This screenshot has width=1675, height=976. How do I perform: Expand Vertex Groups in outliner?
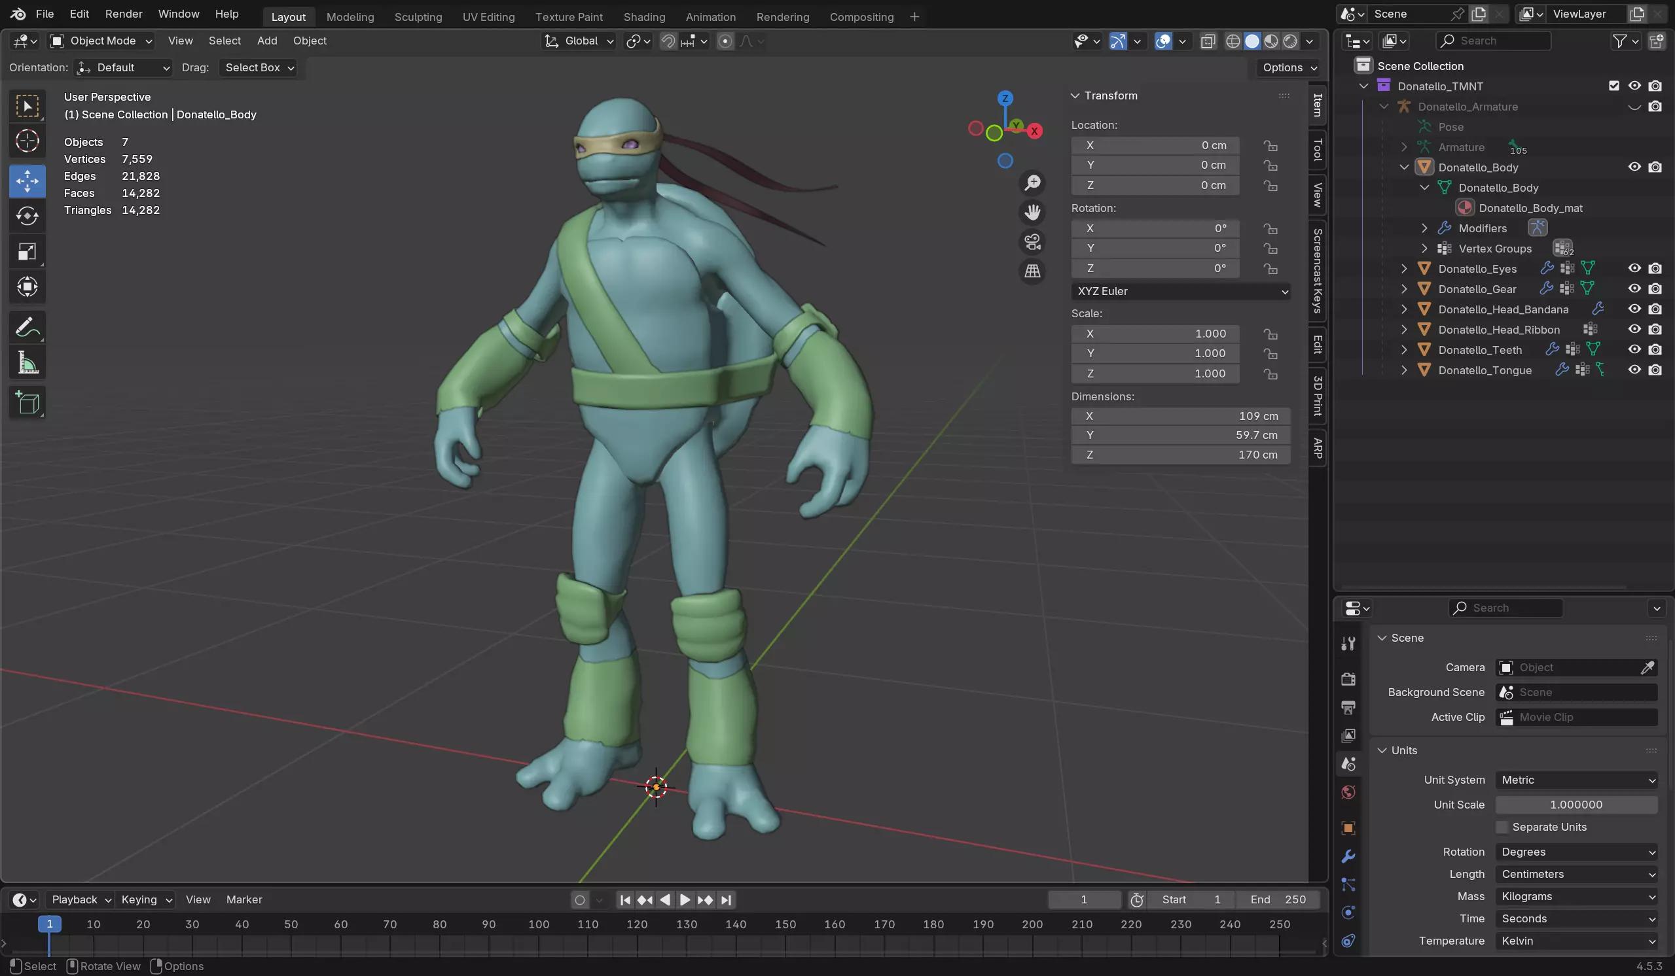[1424, 249]
